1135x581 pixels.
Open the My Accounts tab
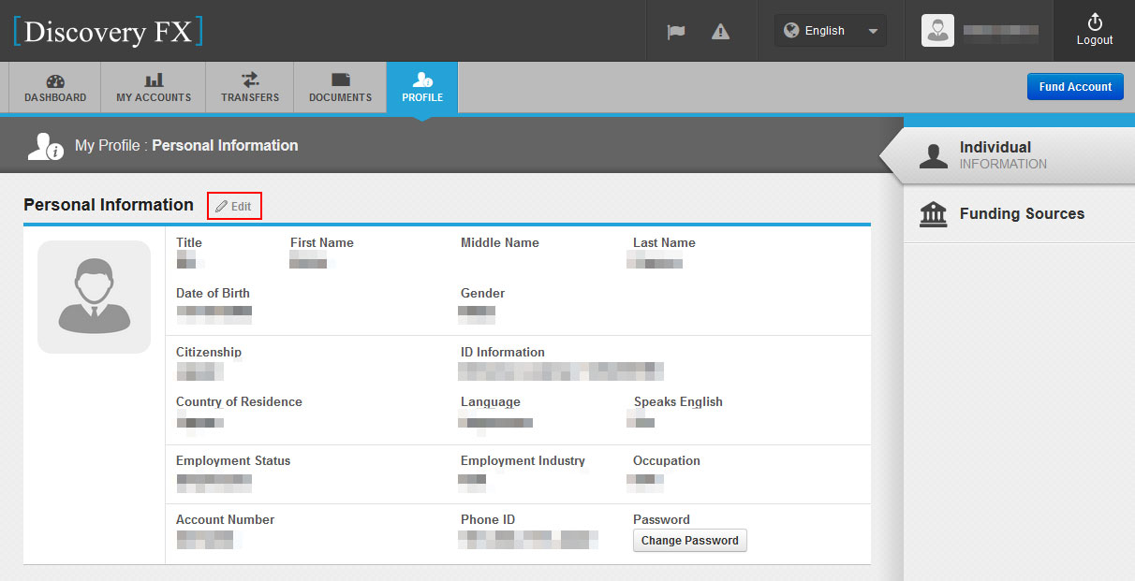pos(154,87)
